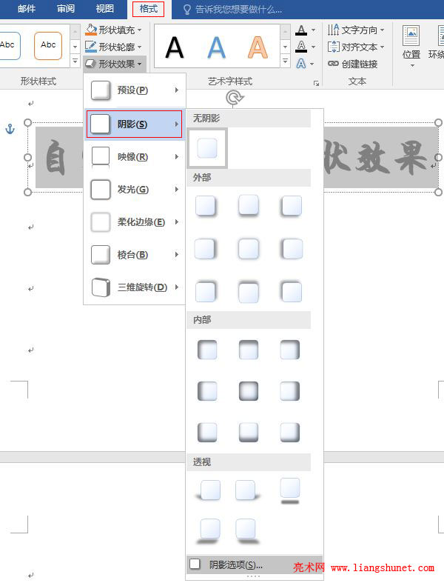Choose the center inner shadow in 内部
Screen dimensions: 444x583
pyautogui.click(x=249, y=391)
